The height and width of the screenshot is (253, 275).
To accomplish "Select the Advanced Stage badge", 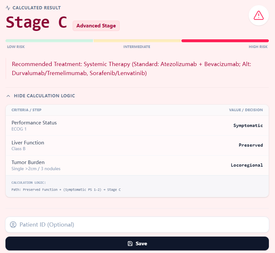I will pos(96,25).
